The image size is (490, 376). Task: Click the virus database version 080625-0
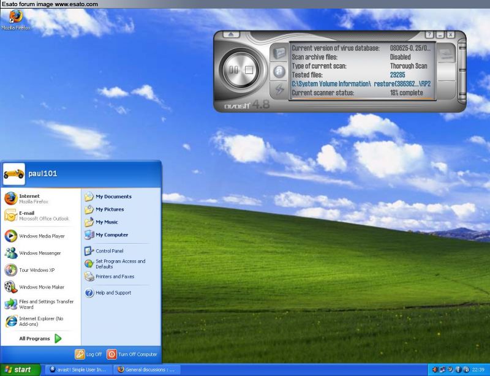(x=410, y=48)
